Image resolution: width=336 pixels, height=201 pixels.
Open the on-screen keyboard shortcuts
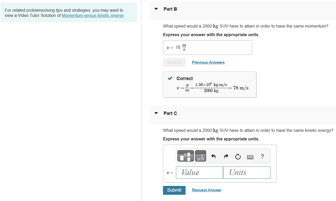coord(250,156)
